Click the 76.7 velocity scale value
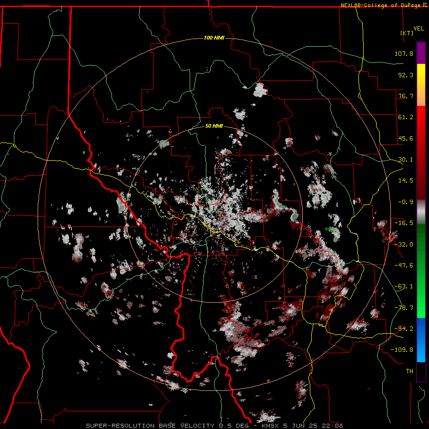Screen dimensions: 429x429 tap(406, 96)
